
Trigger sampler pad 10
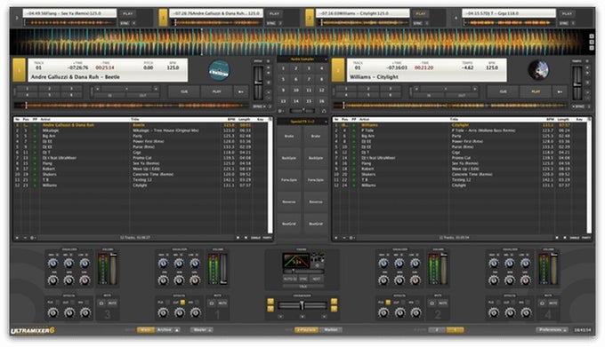coord(296,90)
